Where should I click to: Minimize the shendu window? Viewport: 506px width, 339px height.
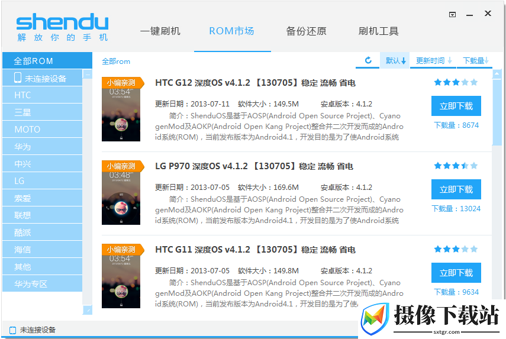click(469, 15)
